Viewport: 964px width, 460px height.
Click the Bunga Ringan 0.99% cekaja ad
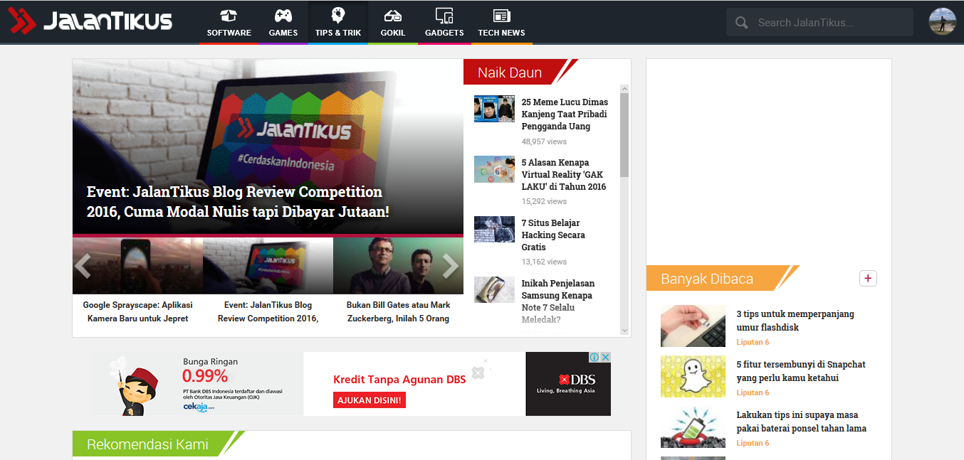[198, 384]
